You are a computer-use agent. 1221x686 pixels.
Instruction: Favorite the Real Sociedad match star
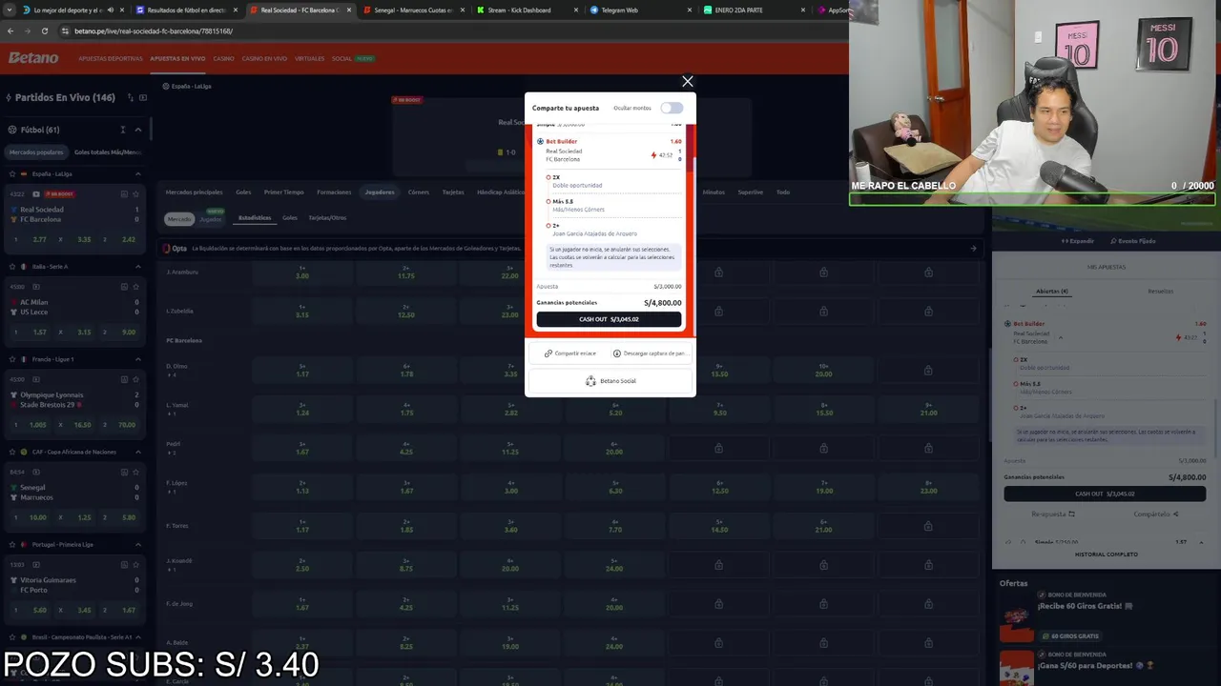[x=137, y=194]
